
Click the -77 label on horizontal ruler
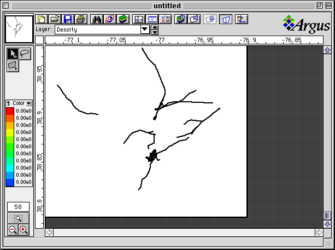click(160, 40)
